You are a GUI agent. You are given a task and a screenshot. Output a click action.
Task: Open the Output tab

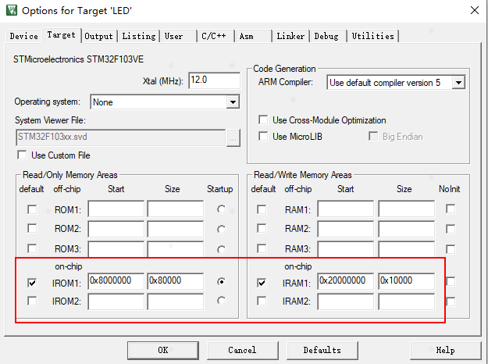pos(98,36)
